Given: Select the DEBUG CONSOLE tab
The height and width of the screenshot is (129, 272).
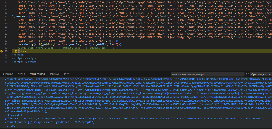Looking at the screenshot, I should point(37,74).
